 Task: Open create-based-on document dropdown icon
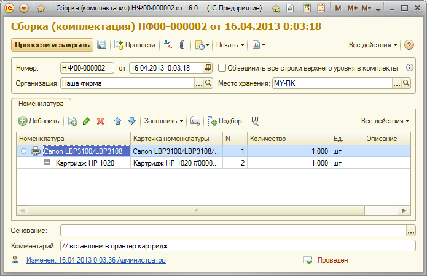coord(202,45)
